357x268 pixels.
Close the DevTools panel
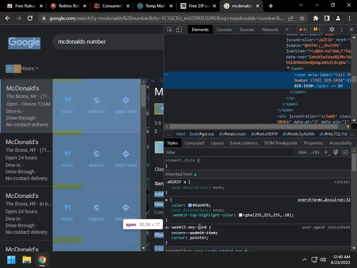(351, 29)
